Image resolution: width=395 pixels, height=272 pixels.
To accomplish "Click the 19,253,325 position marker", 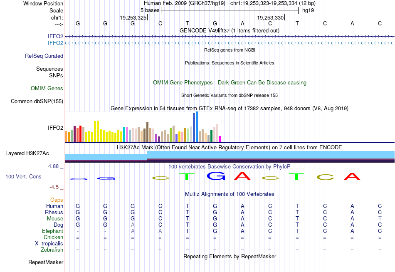I will coord(133,17).
